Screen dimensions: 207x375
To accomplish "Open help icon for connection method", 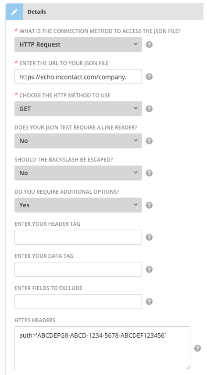I will click(x=149, y=44).
